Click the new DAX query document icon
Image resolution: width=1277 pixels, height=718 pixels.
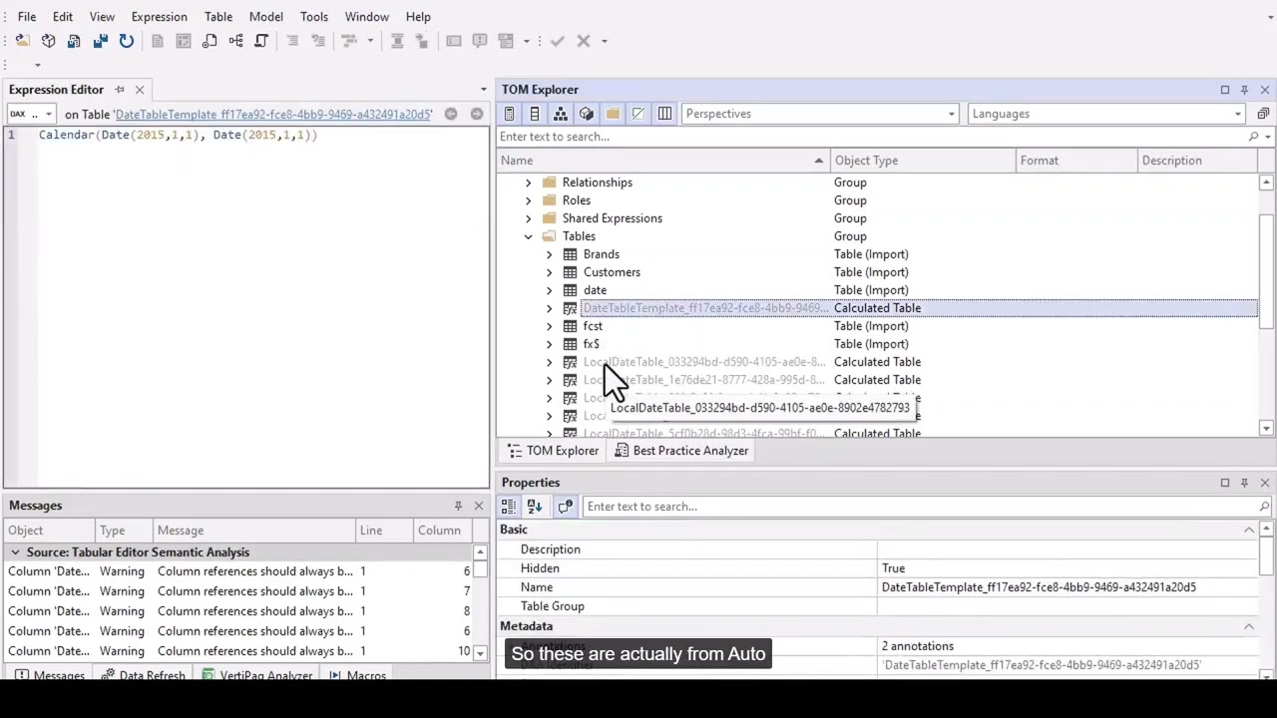coord(158,41)
